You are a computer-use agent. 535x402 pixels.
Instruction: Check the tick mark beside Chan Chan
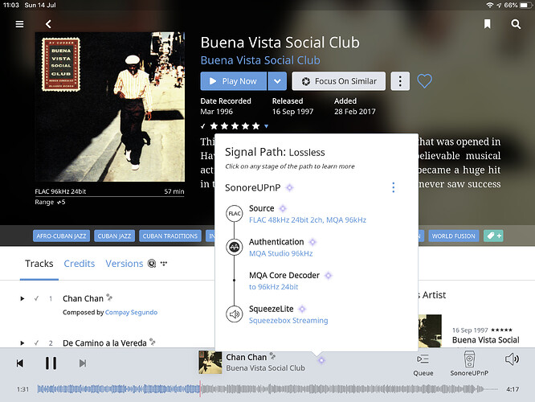point(36,299)
